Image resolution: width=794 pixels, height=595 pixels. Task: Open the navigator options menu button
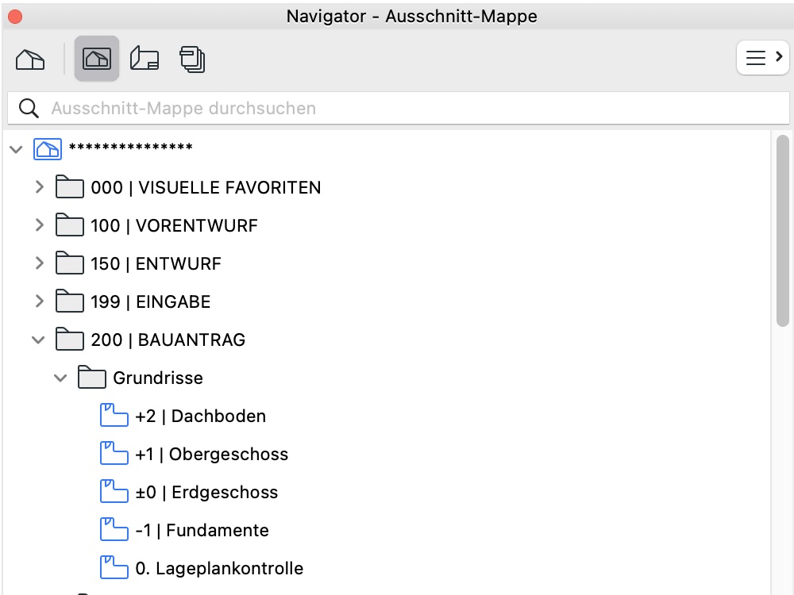(762, 58)
